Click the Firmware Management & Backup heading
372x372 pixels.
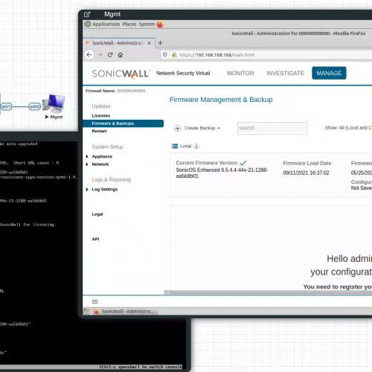pos(221,100)
